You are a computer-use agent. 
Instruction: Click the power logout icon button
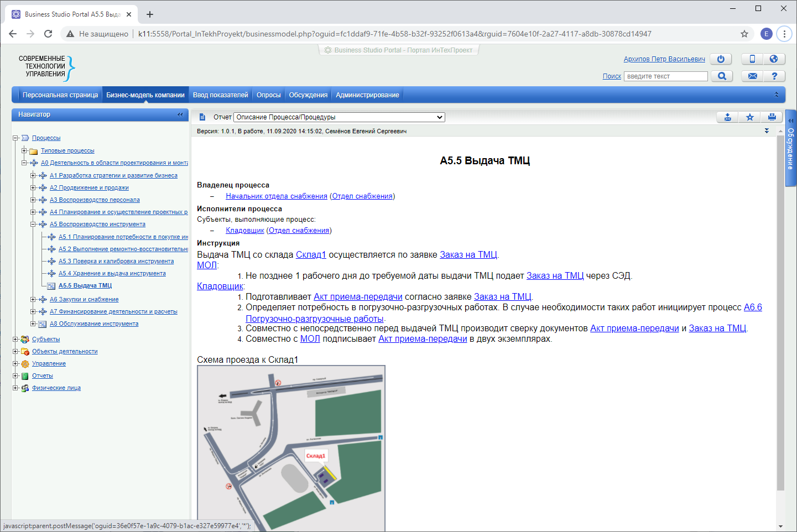click(x=721, y=59)
